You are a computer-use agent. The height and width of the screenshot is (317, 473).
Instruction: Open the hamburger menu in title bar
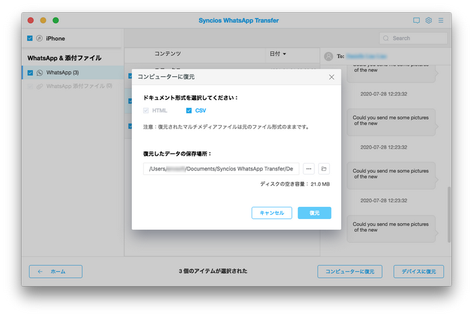(x=441, y=20)
